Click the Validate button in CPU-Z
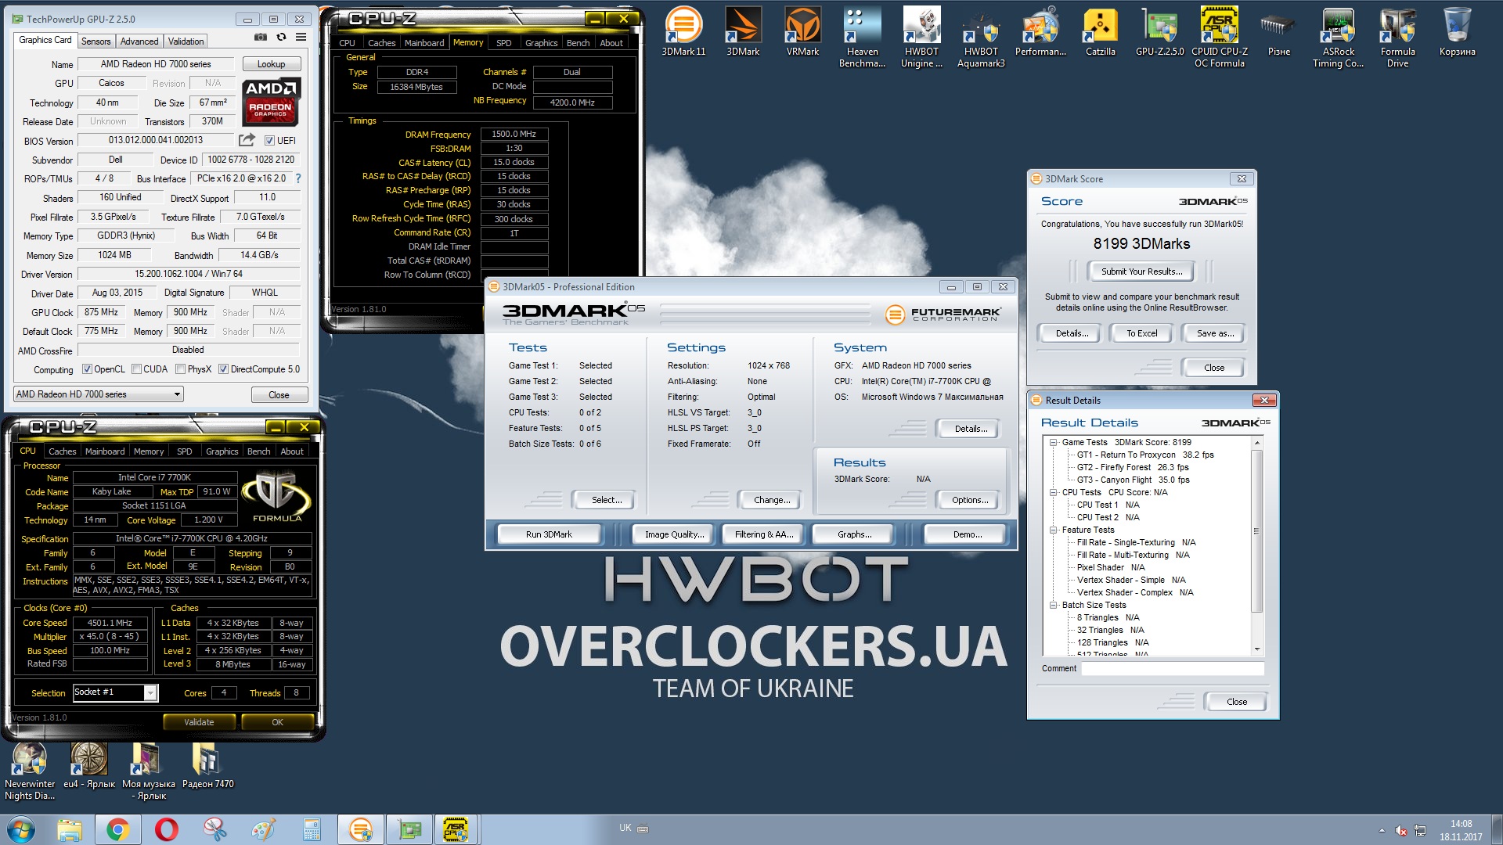The image size is (1503, 845). tap(199, 722)
